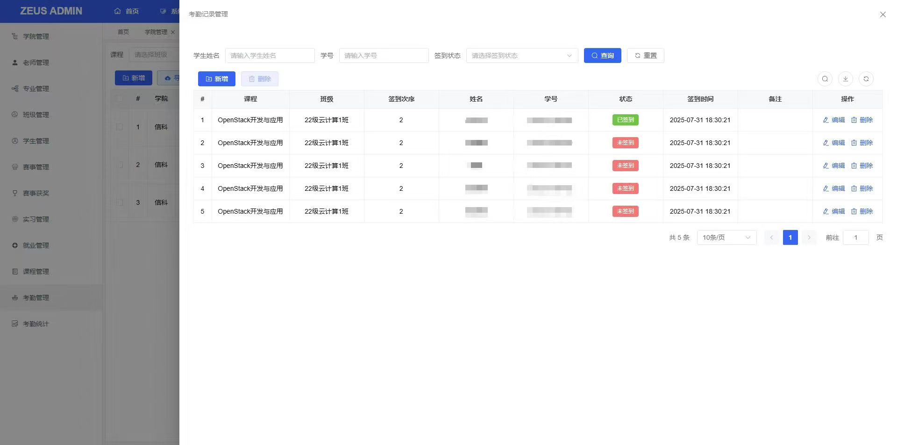Switch to the 首页 tab
Screen dimensions: 897x445
click(x=123, y=32)
